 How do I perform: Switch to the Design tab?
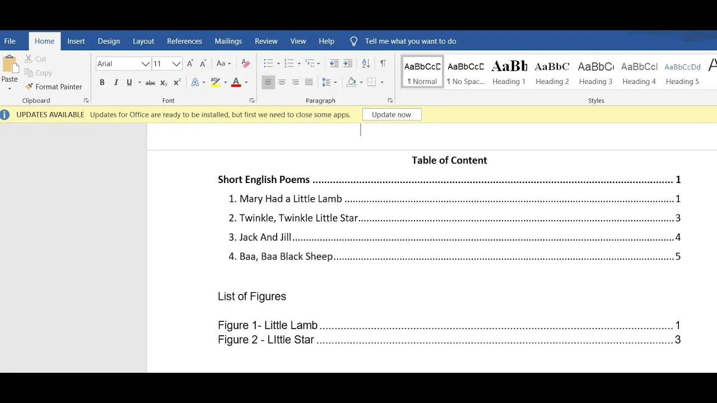[x=109, y=41]
